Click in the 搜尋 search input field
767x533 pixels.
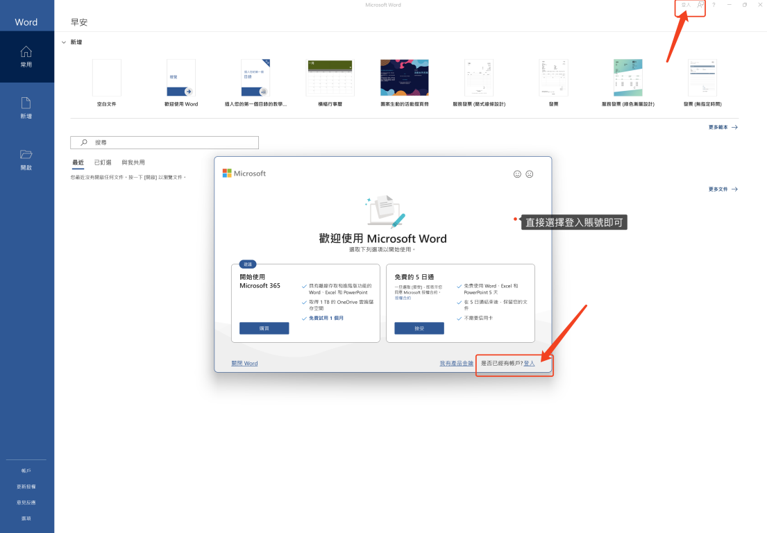click(174, 142)
